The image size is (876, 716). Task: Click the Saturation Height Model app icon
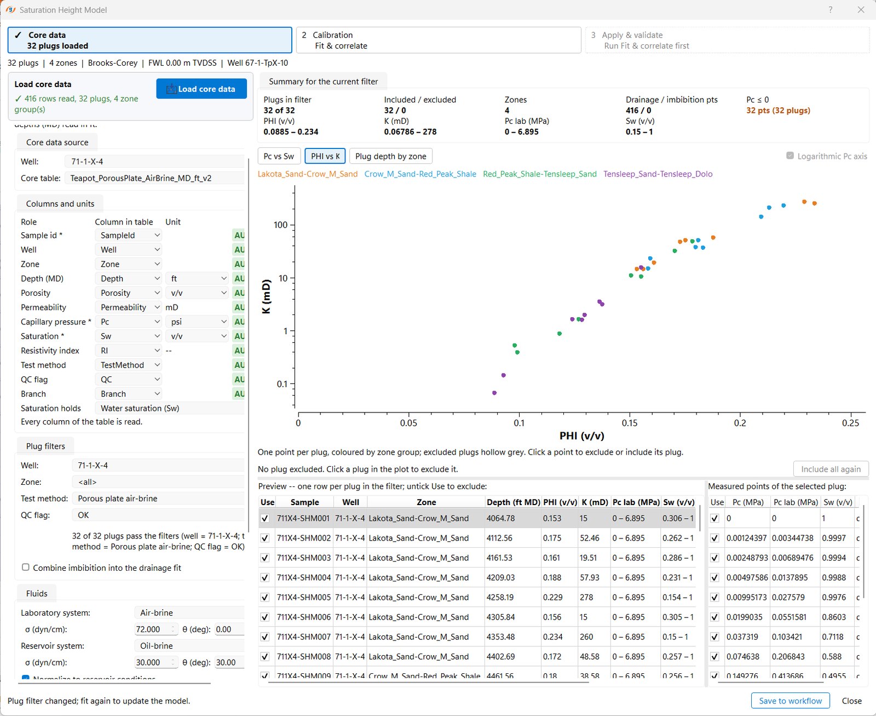tap(11, 10)
